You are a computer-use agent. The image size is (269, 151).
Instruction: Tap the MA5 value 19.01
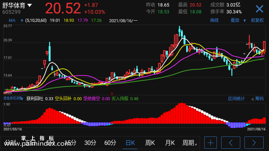[x=55, y=21]
